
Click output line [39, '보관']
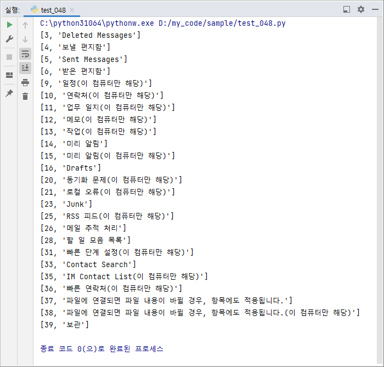click(x=64, y=325)
